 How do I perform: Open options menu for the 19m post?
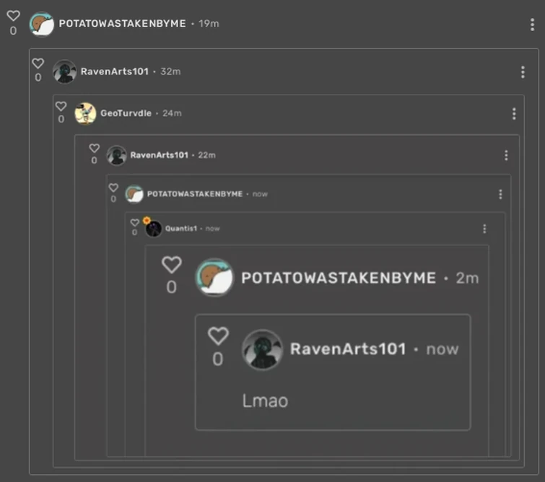532,25
